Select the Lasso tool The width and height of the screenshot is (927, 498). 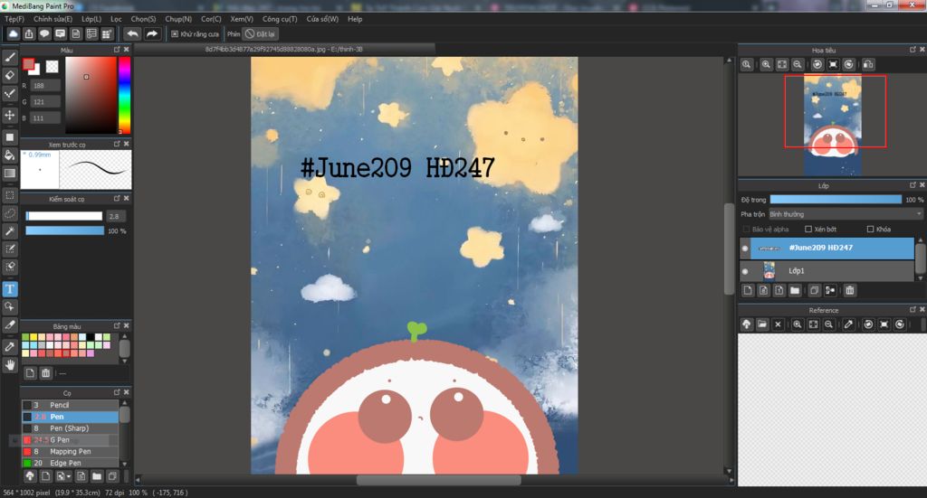[x=9, y=213]
